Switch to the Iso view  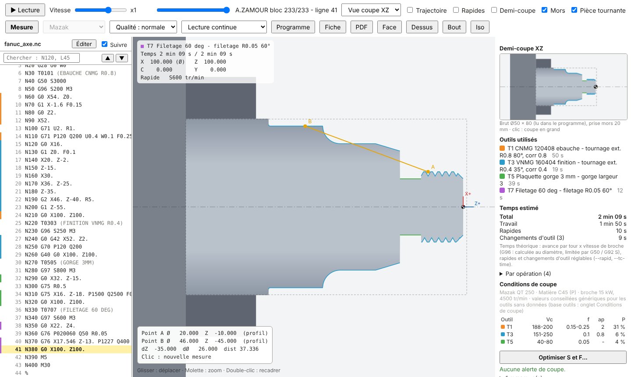(x=480, y=27)
